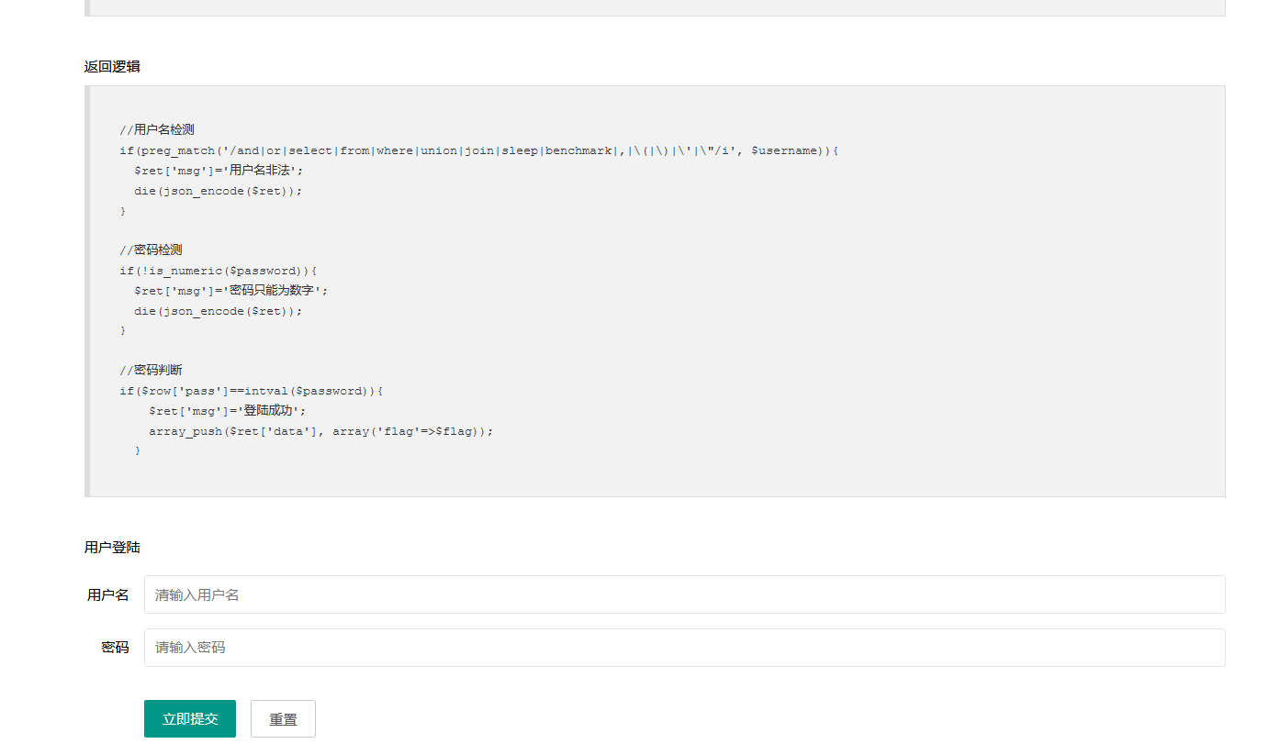1280x744 pixels.
Task: Click the is_numeric($password) code line
Action: click(218, 271)
